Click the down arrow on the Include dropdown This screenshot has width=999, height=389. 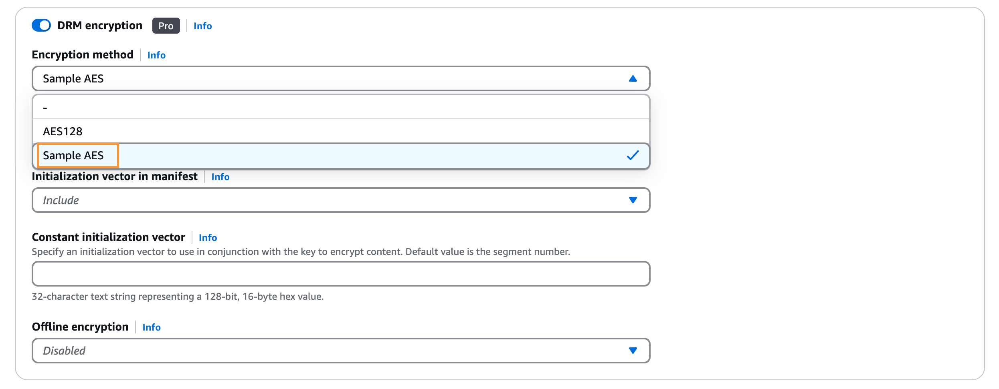click(x=633, y=200)
